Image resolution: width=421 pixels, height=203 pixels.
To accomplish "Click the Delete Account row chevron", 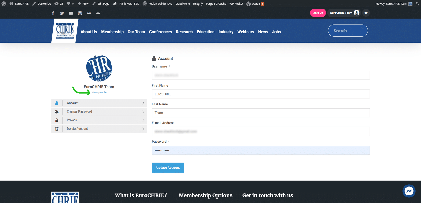I will pyautogui.click(x=143, y=129).
